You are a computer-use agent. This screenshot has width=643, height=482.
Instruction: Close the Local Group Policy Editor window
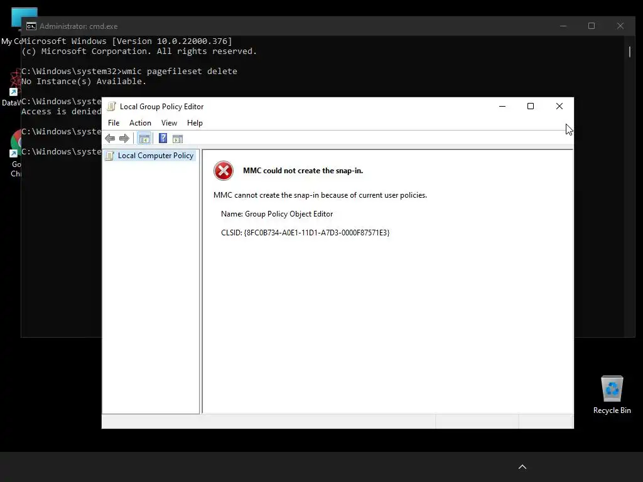[559, 107]
